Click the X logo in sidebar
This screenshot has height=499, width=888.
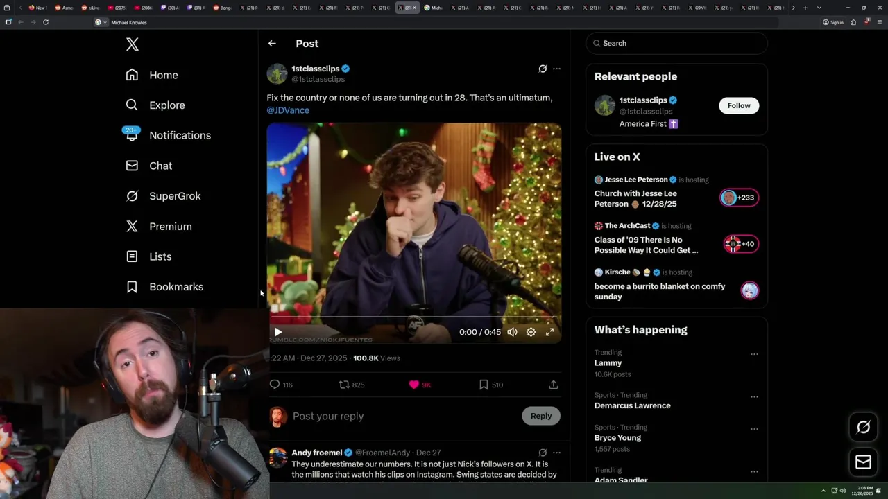(133, 44)
